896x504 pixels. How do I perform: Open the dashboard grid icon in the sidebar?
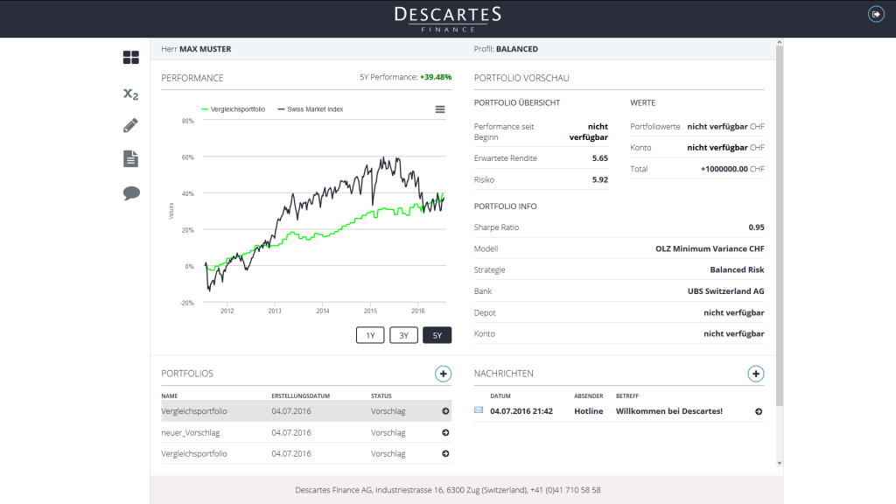[x=130, y=58]
